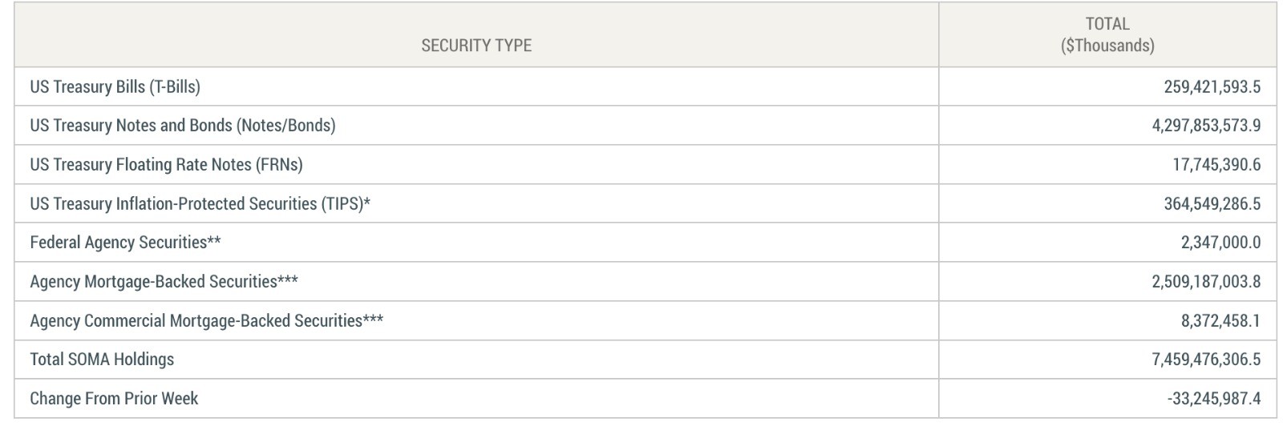
Task: Click the TOTAL ($Thousands) column header
Action: (1107, 35)
